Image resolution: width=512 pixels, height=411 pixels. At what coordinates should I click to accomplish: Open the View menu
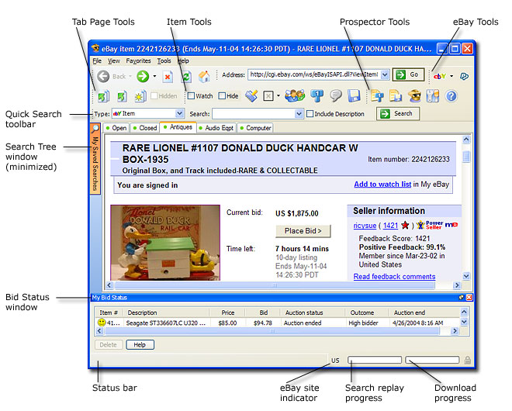point(114,61)
